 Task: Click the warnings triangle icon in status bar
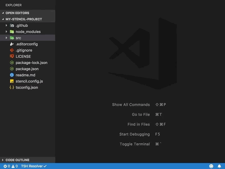(x=13, y=166)
